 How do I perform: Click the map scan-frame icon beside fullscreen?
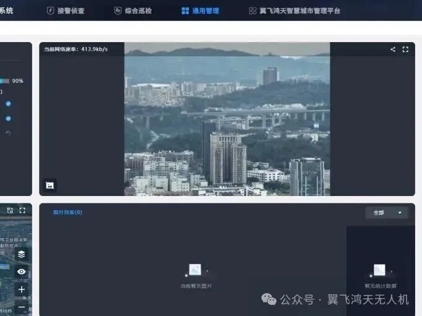(10, 210)
